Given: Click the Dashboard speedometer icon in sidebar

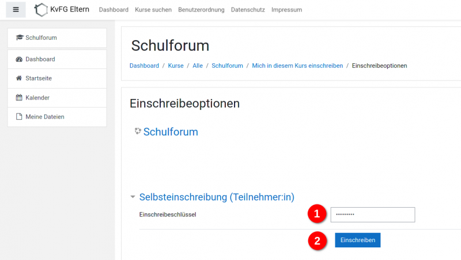Looking at the screenshot, I should coord(19,59).
